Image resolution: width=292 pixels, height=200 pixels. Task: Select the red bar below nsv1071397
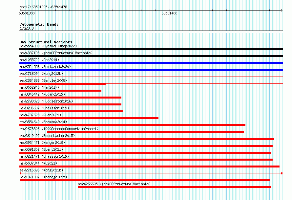tap(145, 180)
